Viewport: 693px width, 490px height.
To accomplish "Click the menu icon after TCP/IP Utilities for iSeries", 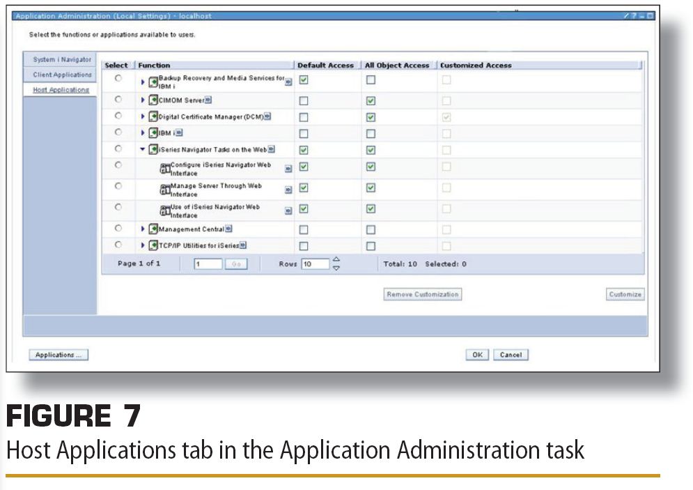I will (x=244, y=245).
